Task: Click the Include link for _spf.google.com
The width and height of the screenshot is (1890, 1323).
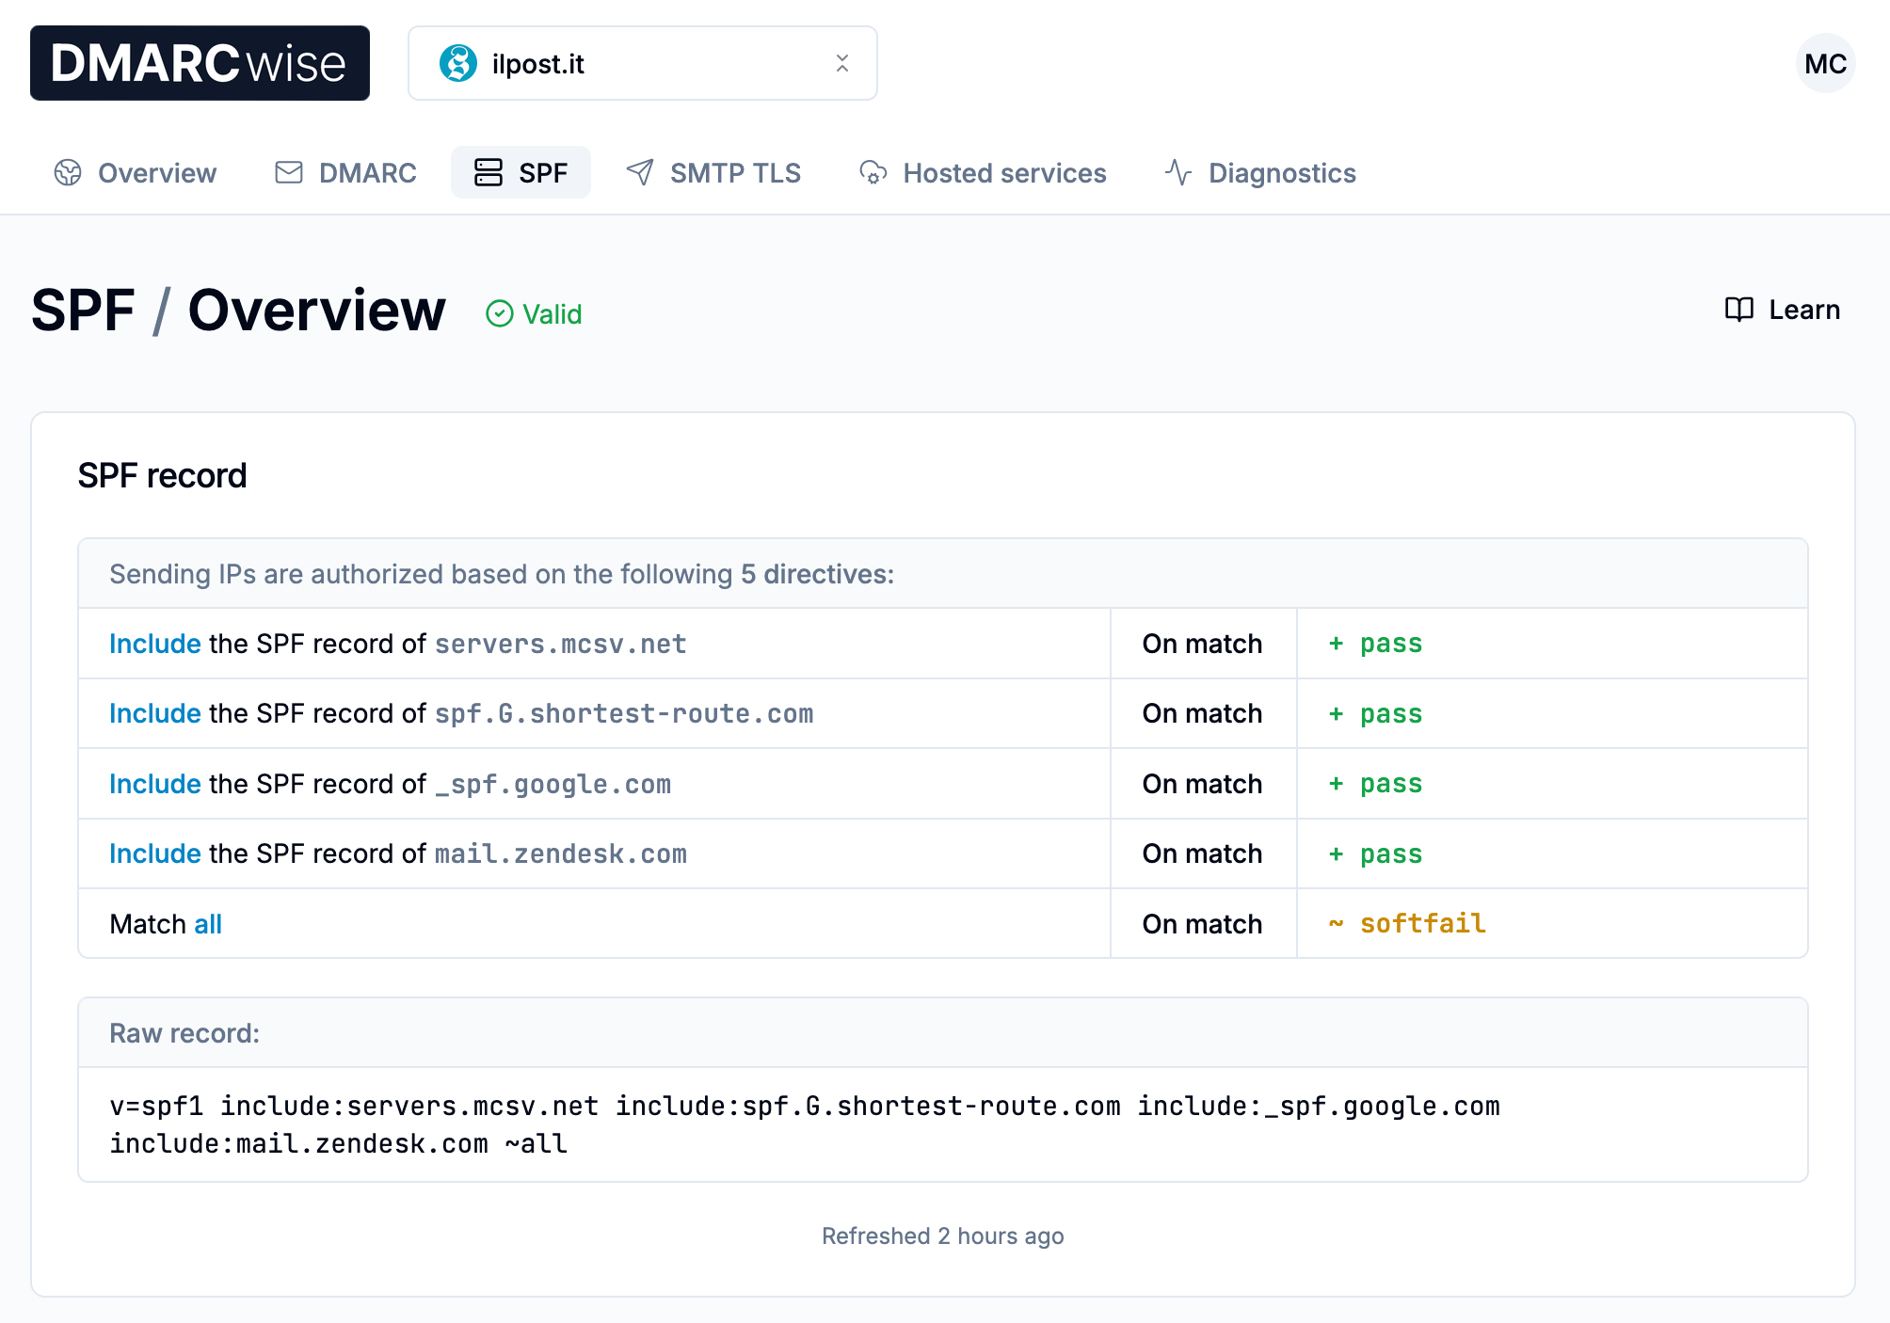Action: (x=153, y=783)
